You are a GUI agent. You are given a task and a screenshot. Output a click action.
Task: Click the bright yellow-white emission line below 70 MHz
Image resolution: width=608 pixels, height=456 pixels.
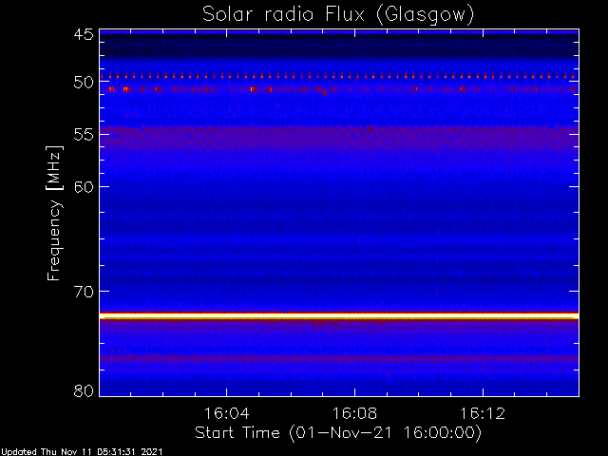click(x=339, y=316)
